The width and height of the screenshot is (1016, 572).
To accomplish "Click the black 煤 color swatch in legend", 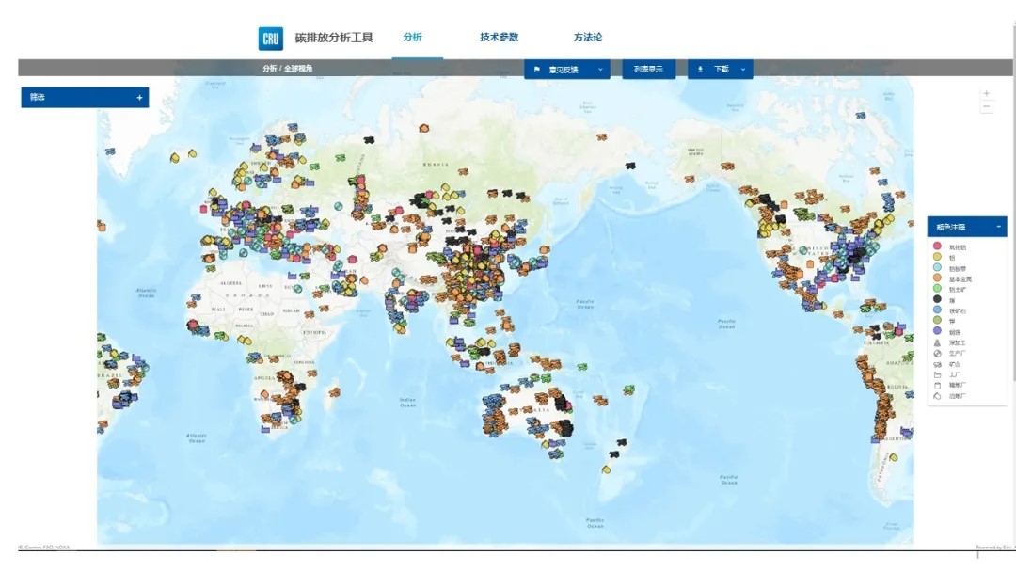I will [x=937, y=299].
